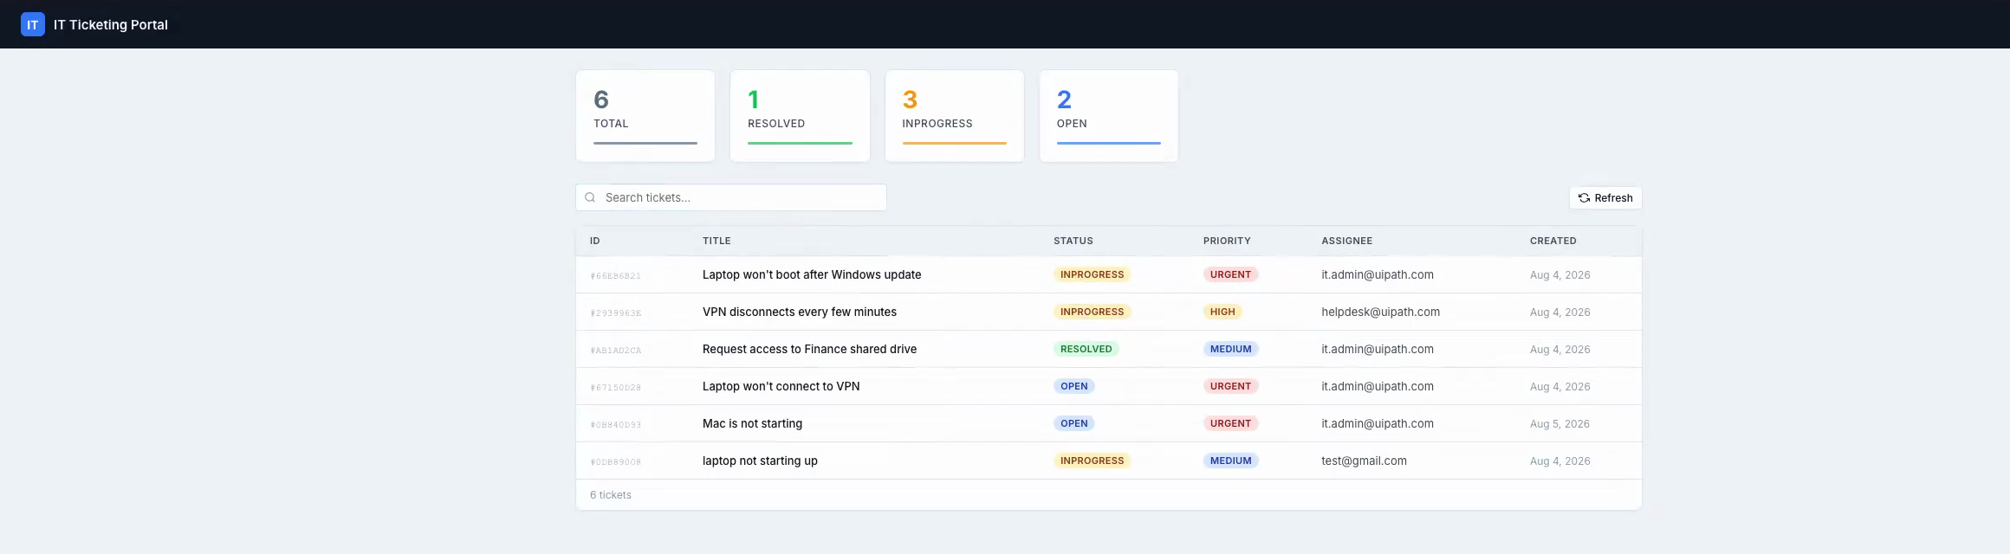
Task: Focus the Search tickets field
Action: [731, 197]
